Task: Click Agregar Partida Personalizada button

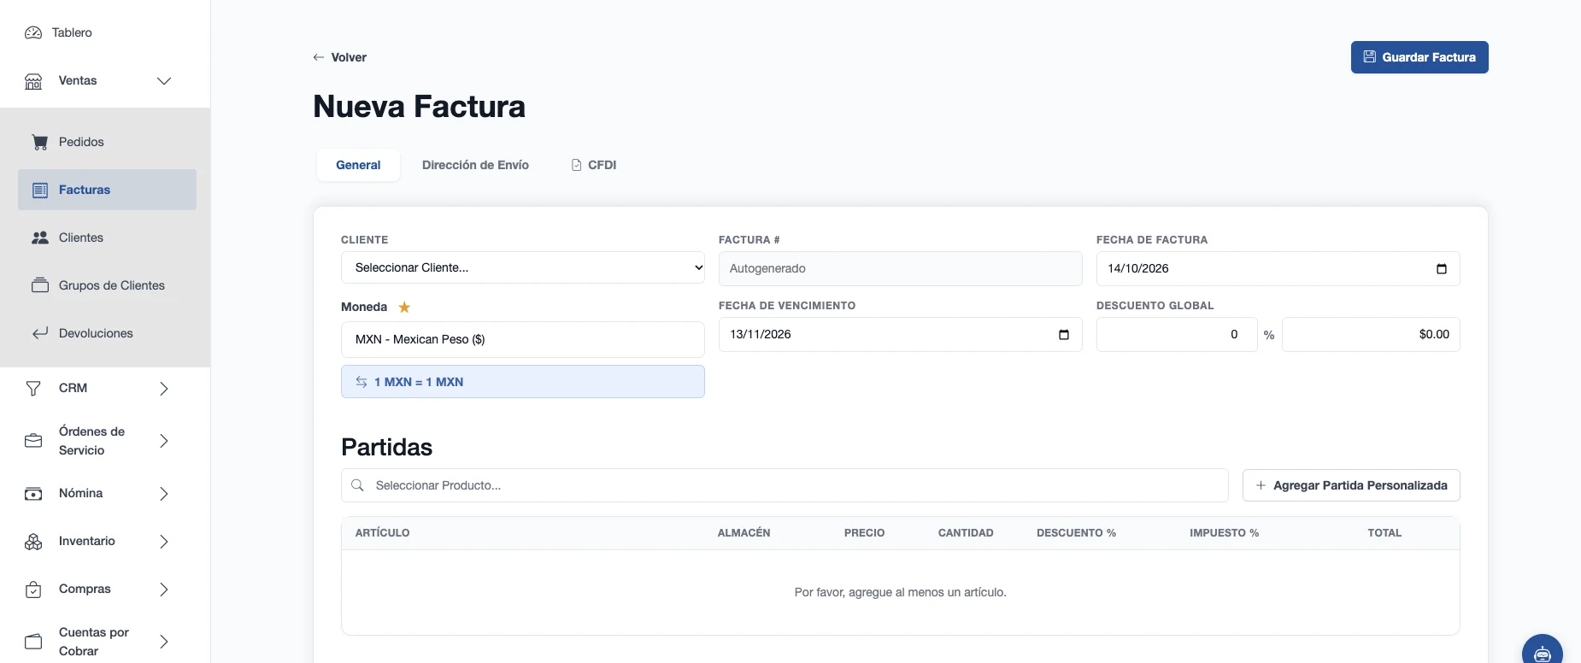Action: [x=1351, y=485]
